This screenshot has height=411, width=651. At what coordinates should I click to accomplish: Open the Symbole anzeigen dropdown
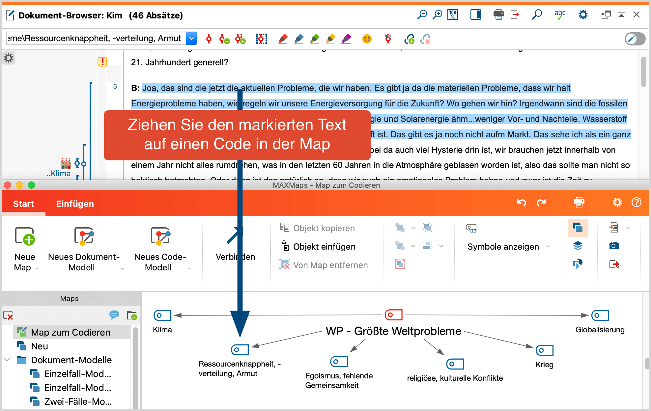click(548, 246)
